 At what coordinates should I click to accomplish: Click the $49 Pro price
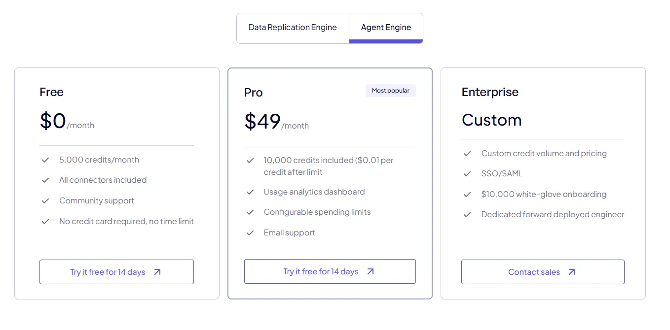[x=262, y=121]
